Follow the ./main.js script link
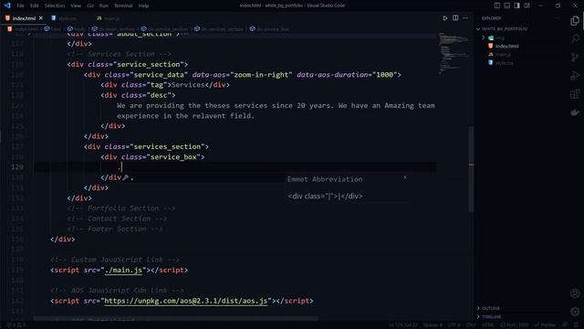This screenshot has width=584, height=329. (x=123, y=271)
